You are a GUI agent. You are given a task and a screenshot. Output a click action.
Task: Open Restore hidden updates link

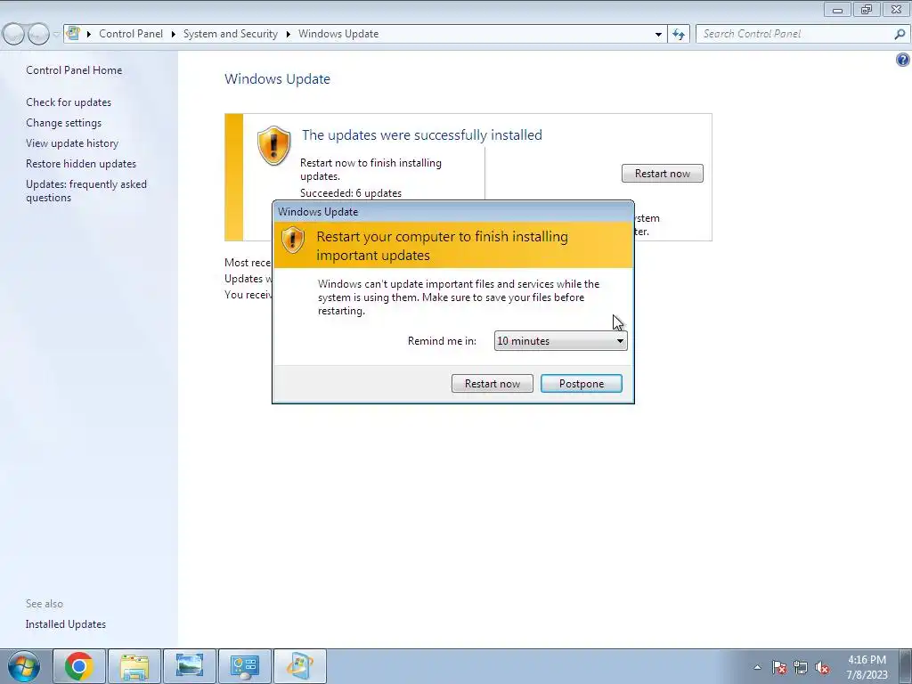coord(81,164)
